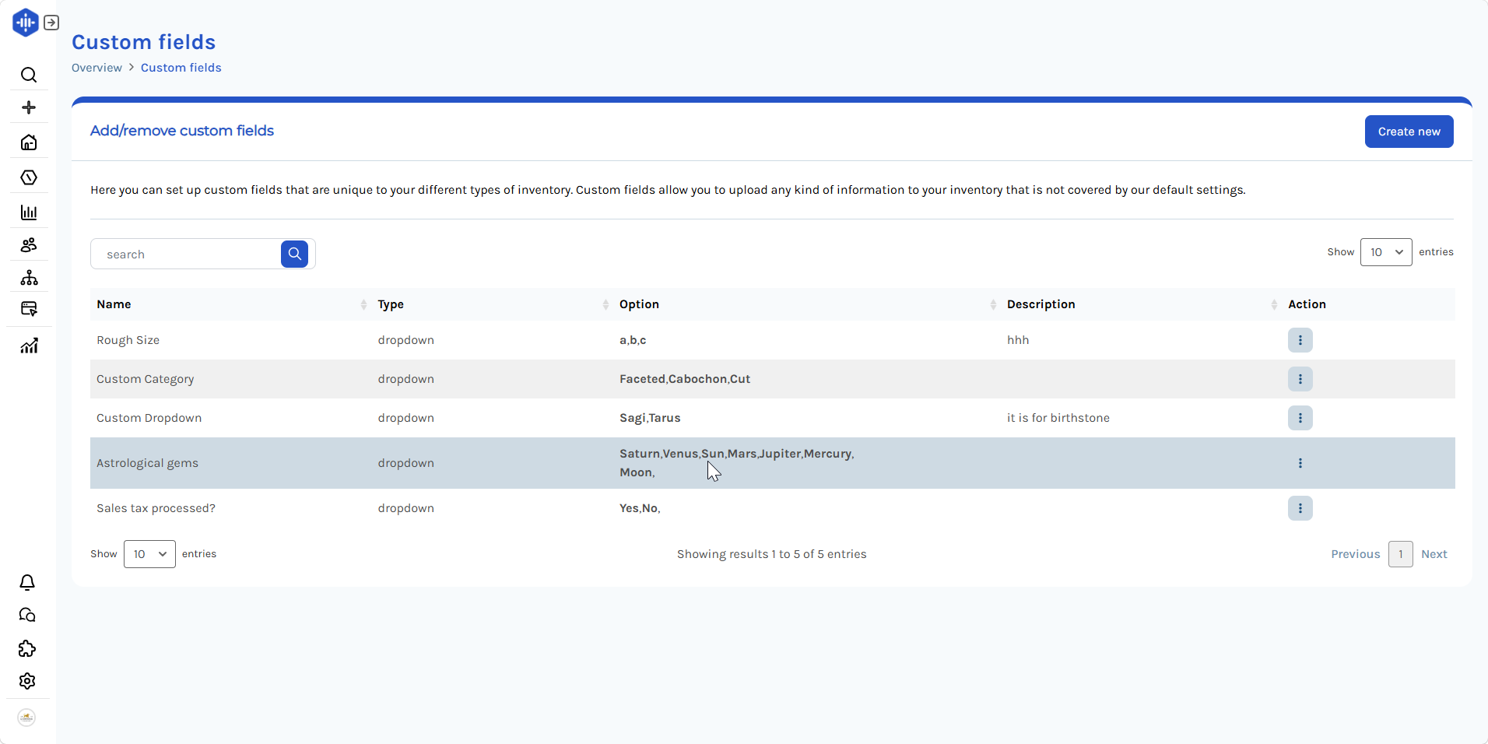Click the Next pagination link
Image resolution: width=1488 pixels, height=744 pixels.
[1434, 554]
